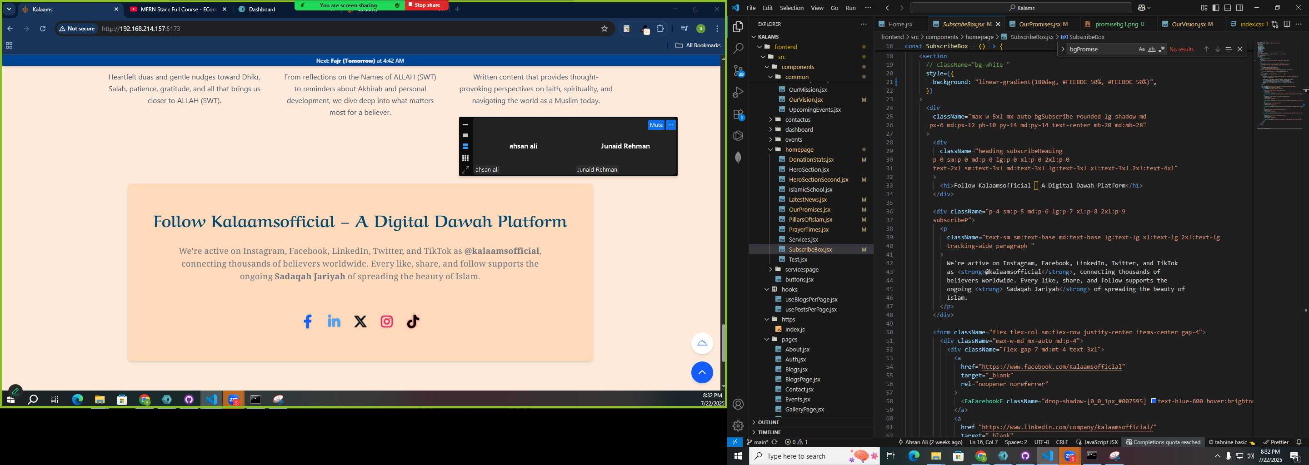
Task: Click the open changes icon beside editor tabs
Action: 1275,24
